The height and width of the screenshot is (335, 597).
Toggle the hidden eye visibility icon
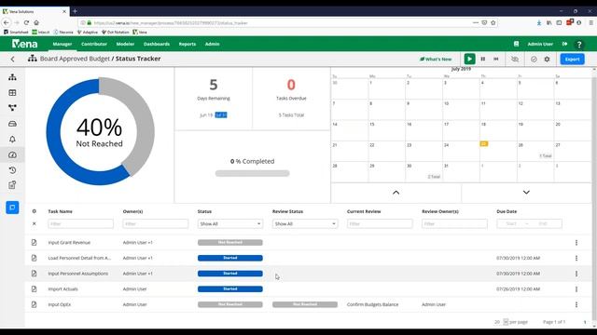point(515,60)
